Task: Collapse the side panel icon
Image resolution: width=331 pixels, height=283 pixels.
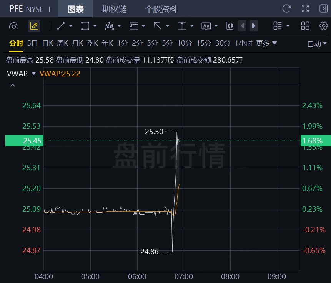Action: coord(323,9)
